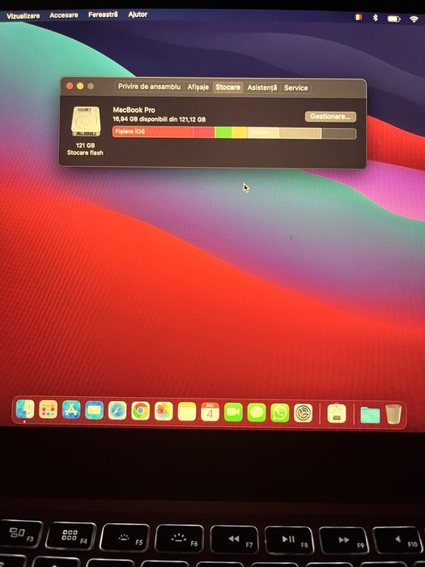Open WhatsApp from the Dock
Image resolution: width=425 pixels, height=567 pixels.
click(x=280, y=413)
